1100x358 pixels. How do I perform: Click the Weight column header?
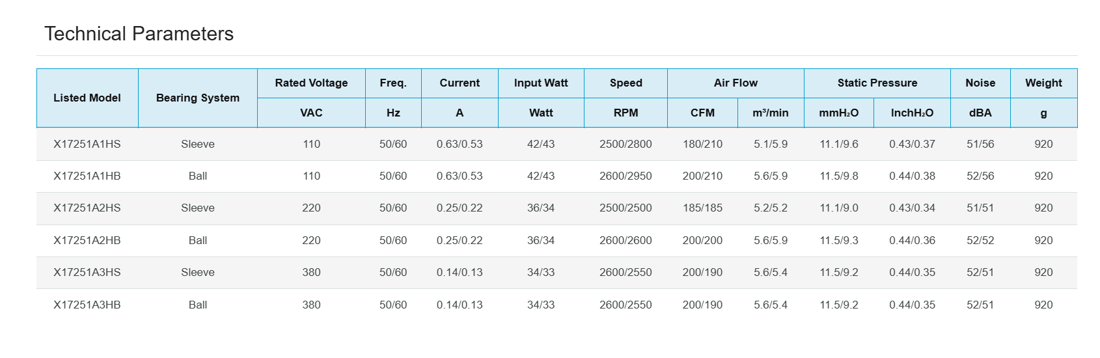(1043, 83)
